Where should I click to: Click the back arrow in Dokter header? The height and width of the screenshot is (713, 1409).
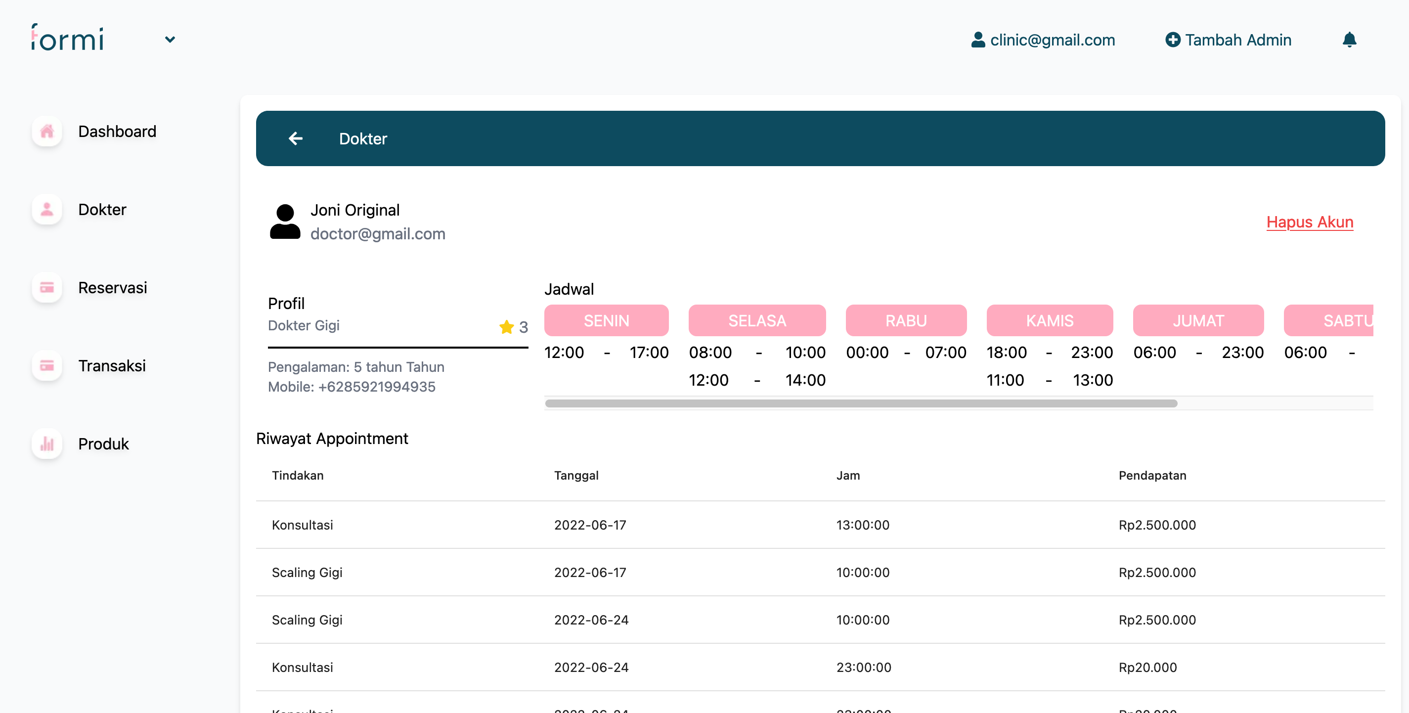pos(295,138)
